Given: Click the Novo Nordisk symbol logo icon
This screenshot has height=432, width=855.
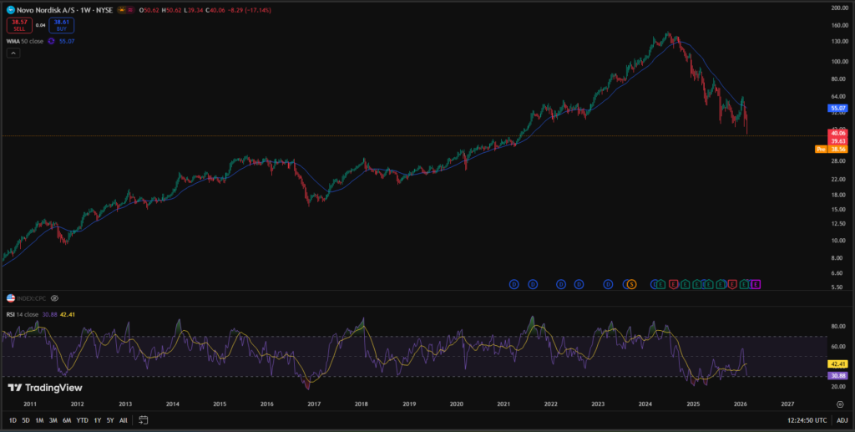Looking at the screenshot, I should (x=10, y=10).
